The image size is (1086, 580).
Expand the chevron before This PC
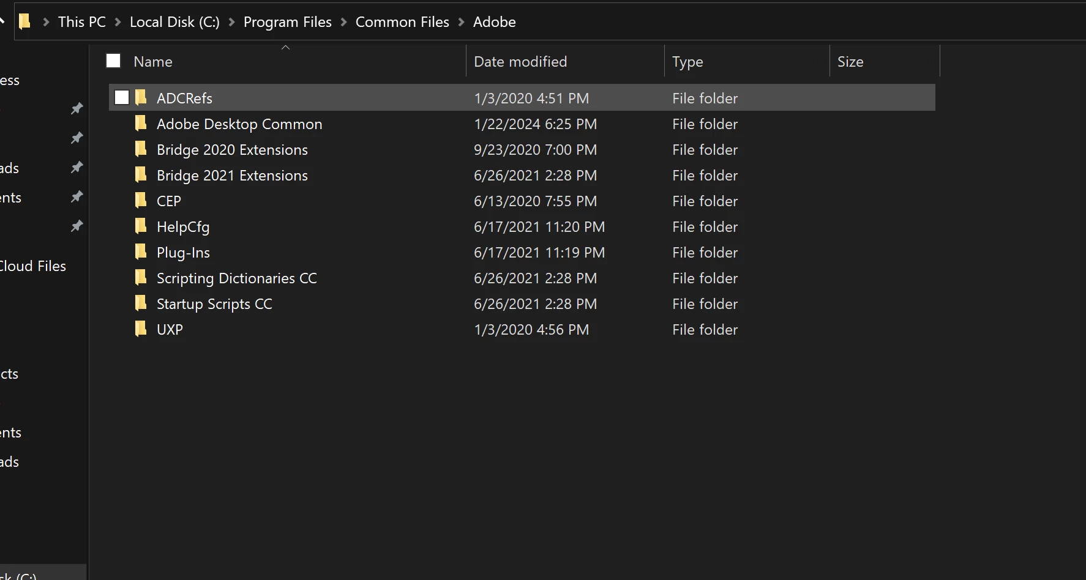(x=46, y=22)
